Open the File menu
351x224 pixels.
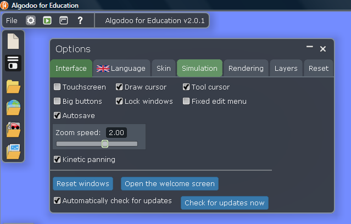(x=12, y=20)
